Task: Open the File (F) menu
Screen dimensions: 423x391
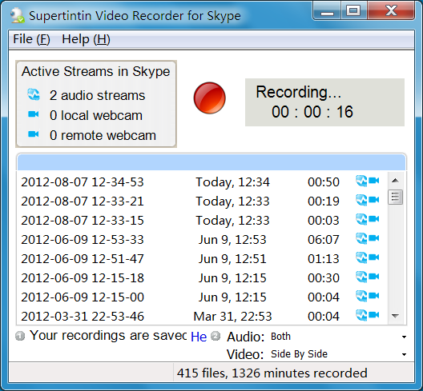Action: [31, 39]
